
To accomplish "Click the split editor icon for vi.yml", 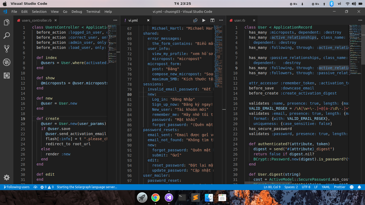I will [x=212, y=20].
